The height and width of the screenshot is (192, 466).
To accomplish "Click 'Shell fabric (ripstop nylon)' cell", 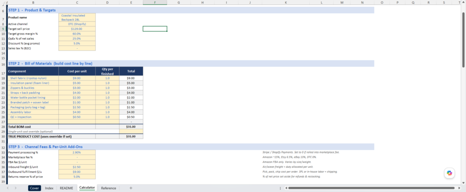I will point(33,78).
